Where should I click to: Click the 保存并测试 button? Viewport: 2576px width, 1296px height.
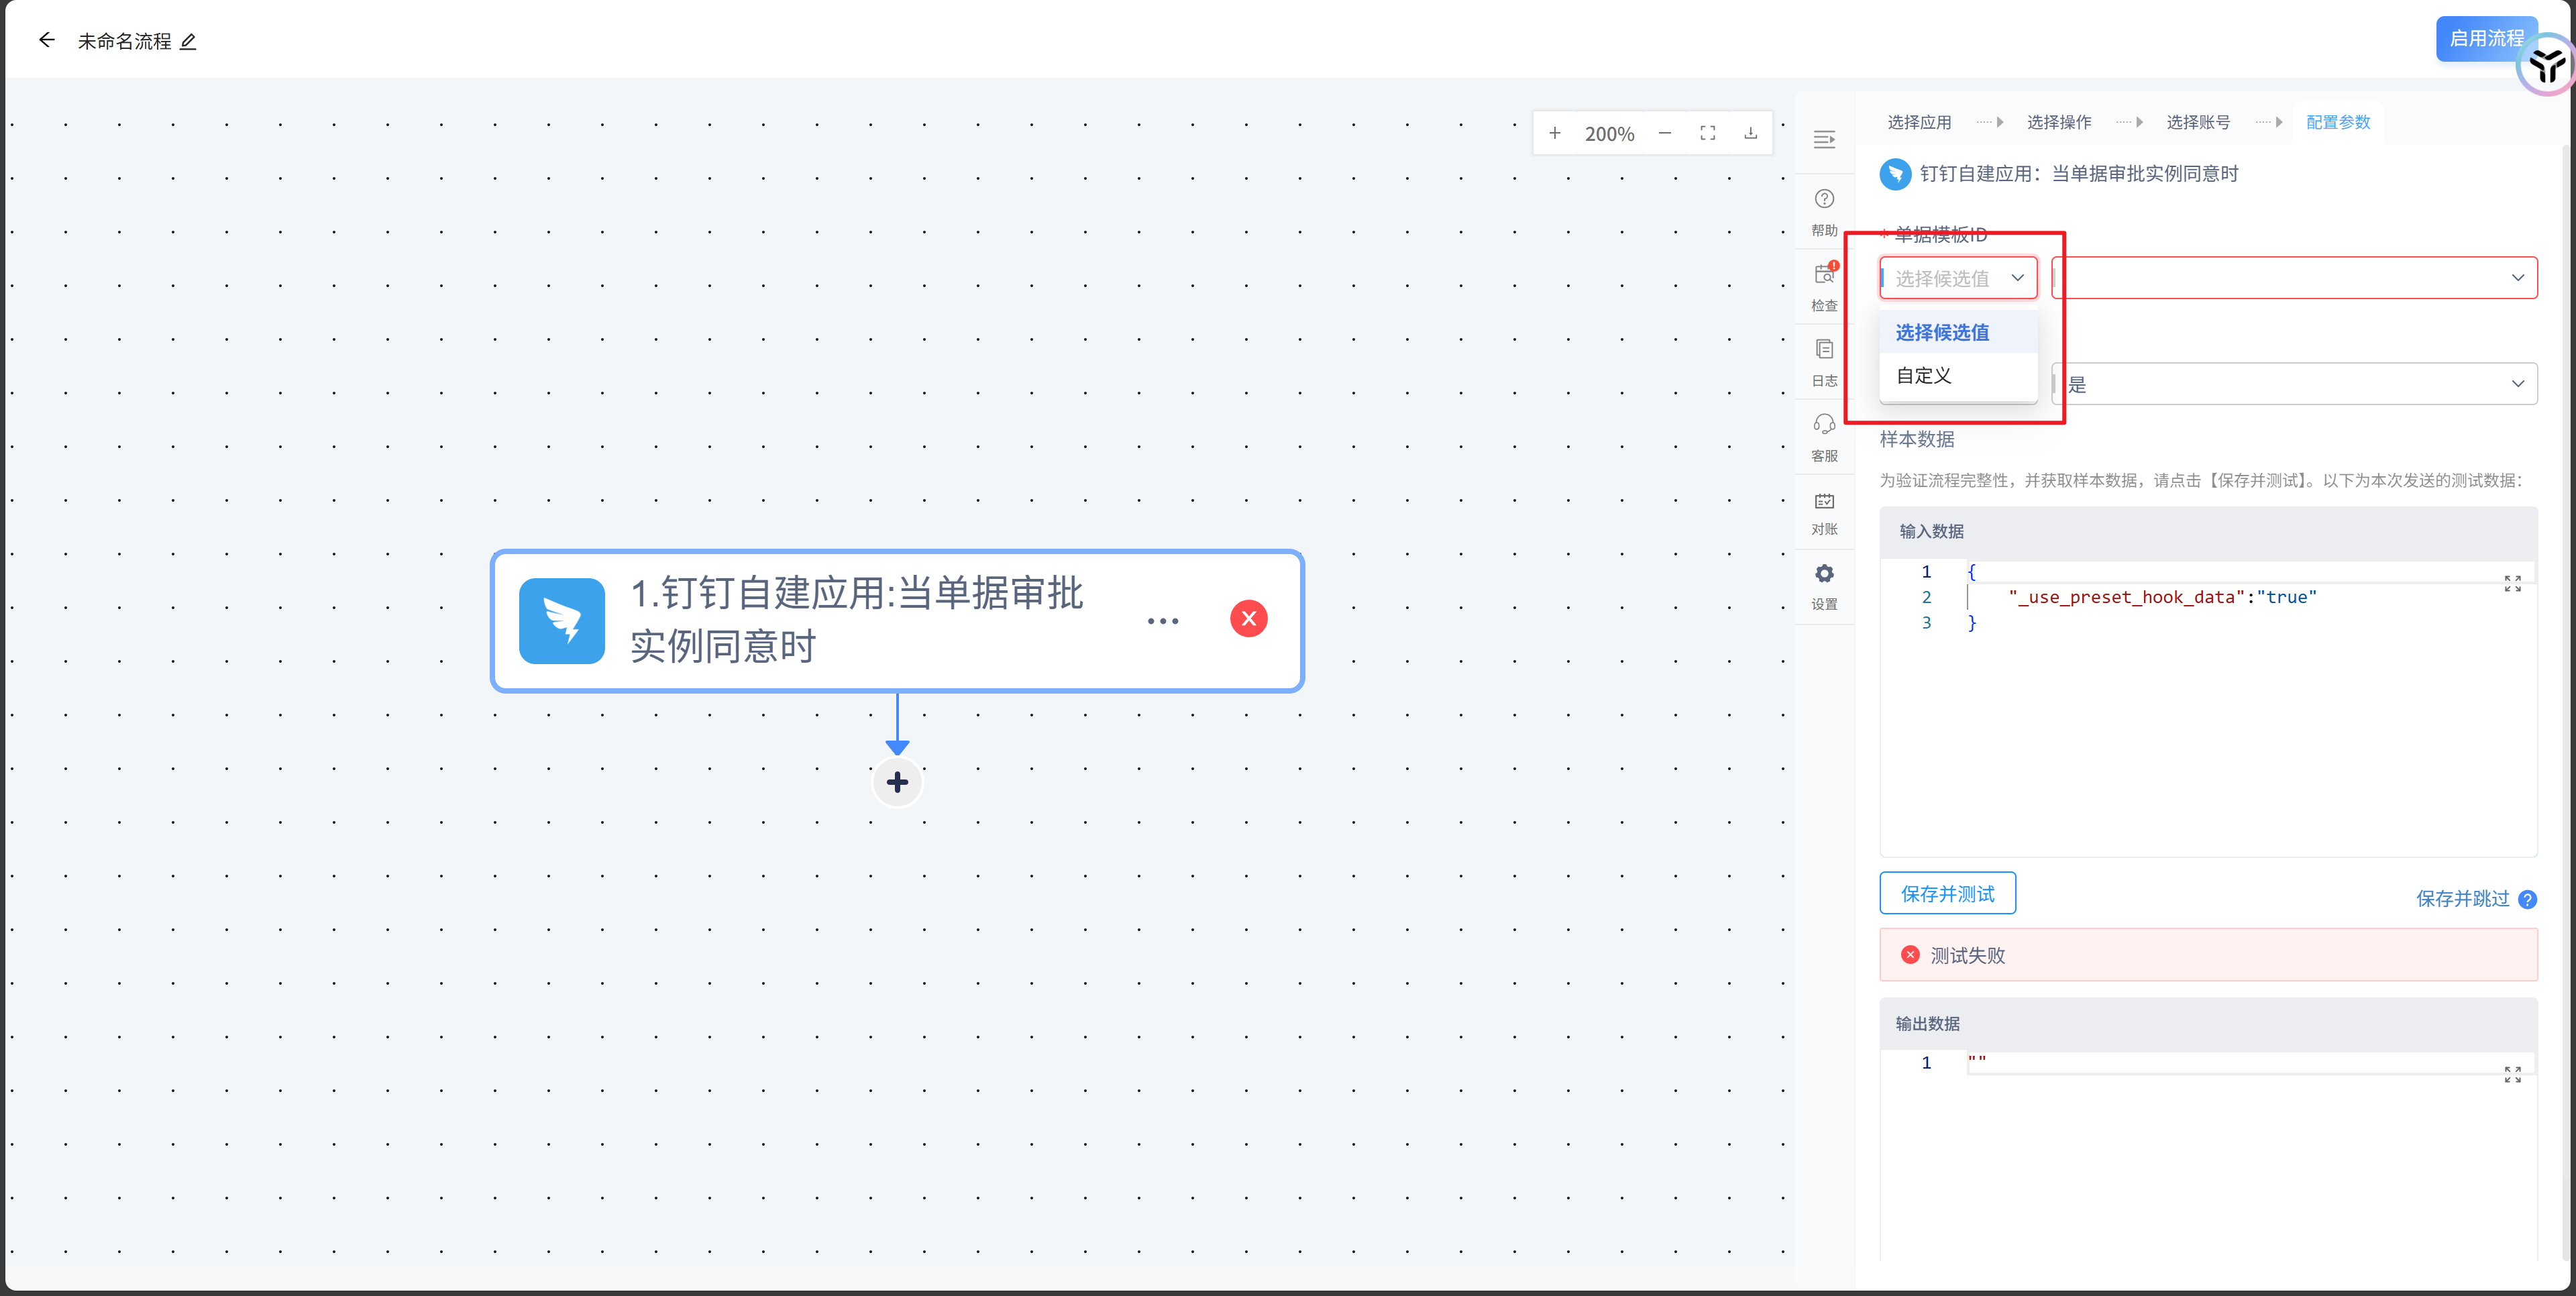click(x=1947, y=893)
